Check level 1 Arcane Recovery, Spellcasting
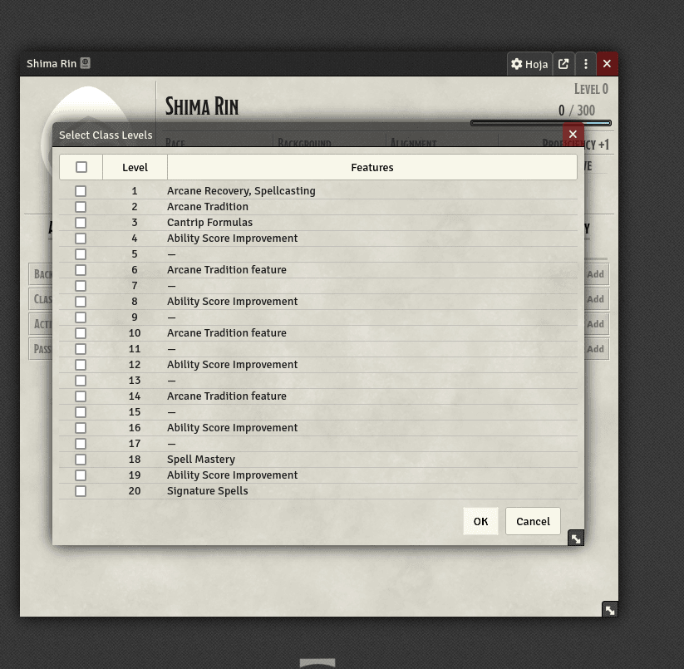 click(81, 191)
